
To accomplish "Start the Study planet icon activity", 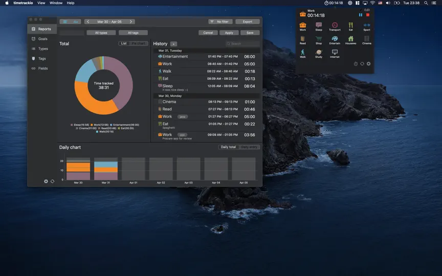I will [x=319, y=54].
